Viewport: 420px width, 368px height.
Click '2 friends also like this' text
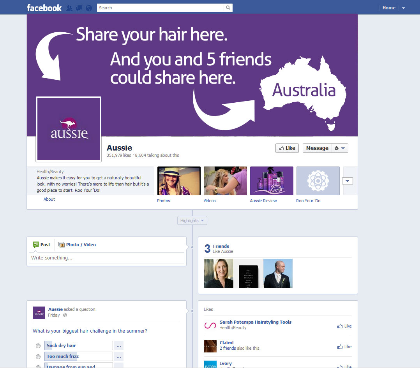[x=240, y=348]
